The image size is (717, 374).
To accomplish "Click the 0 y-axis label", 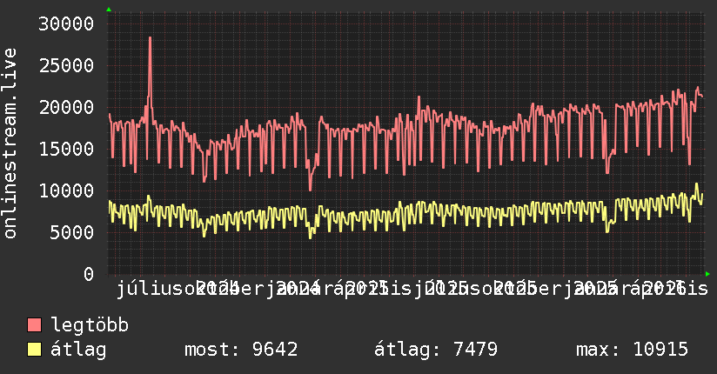I will [x=89, y=274].
